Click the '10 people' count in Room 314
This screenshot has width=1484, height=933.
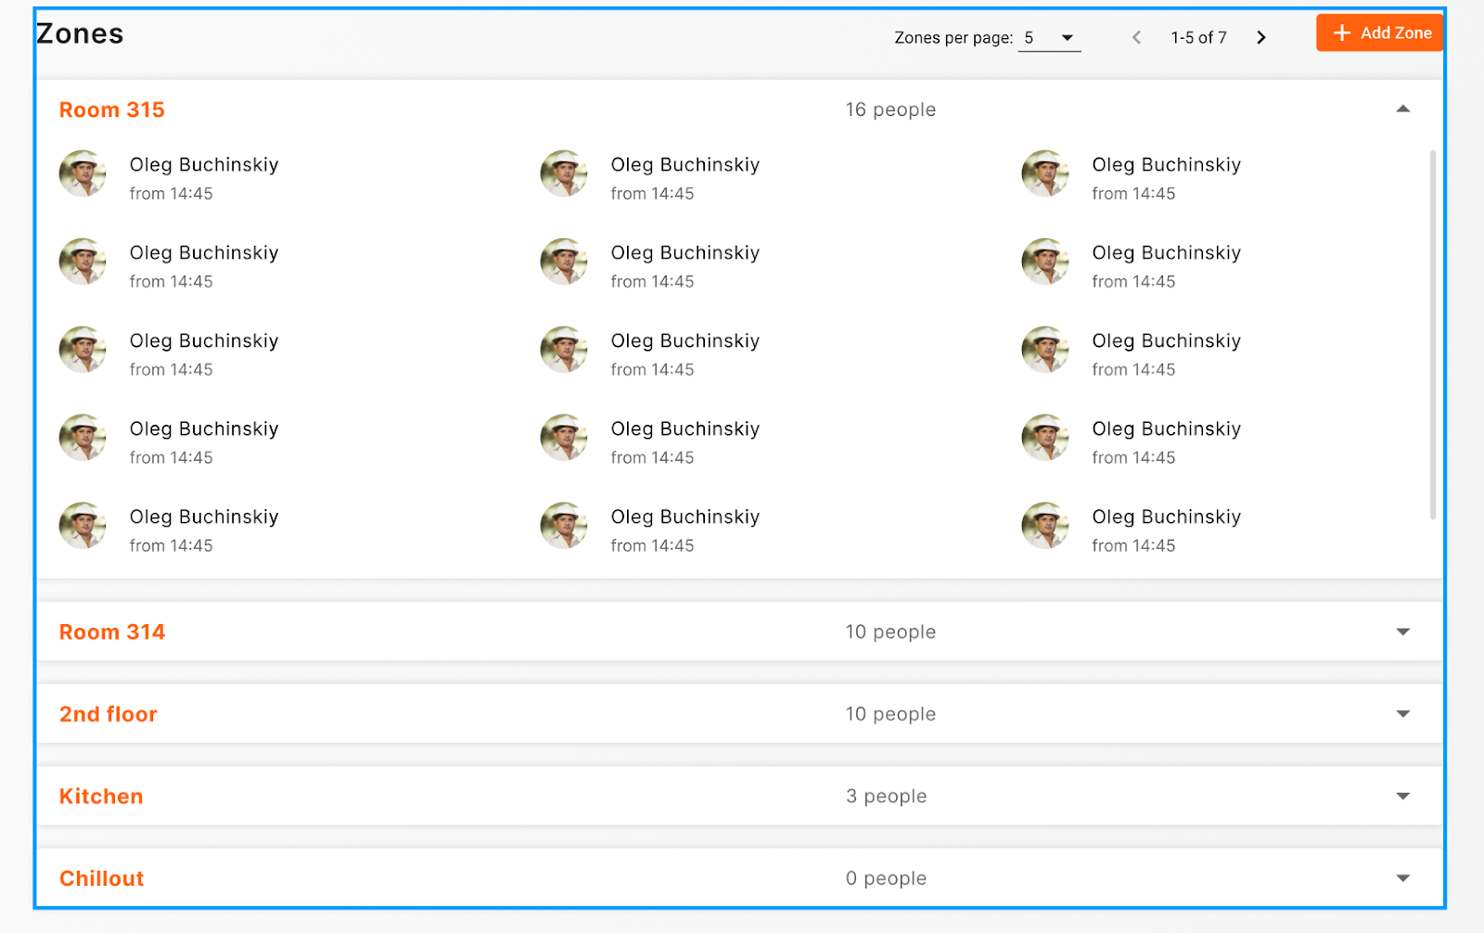point(890,632)
